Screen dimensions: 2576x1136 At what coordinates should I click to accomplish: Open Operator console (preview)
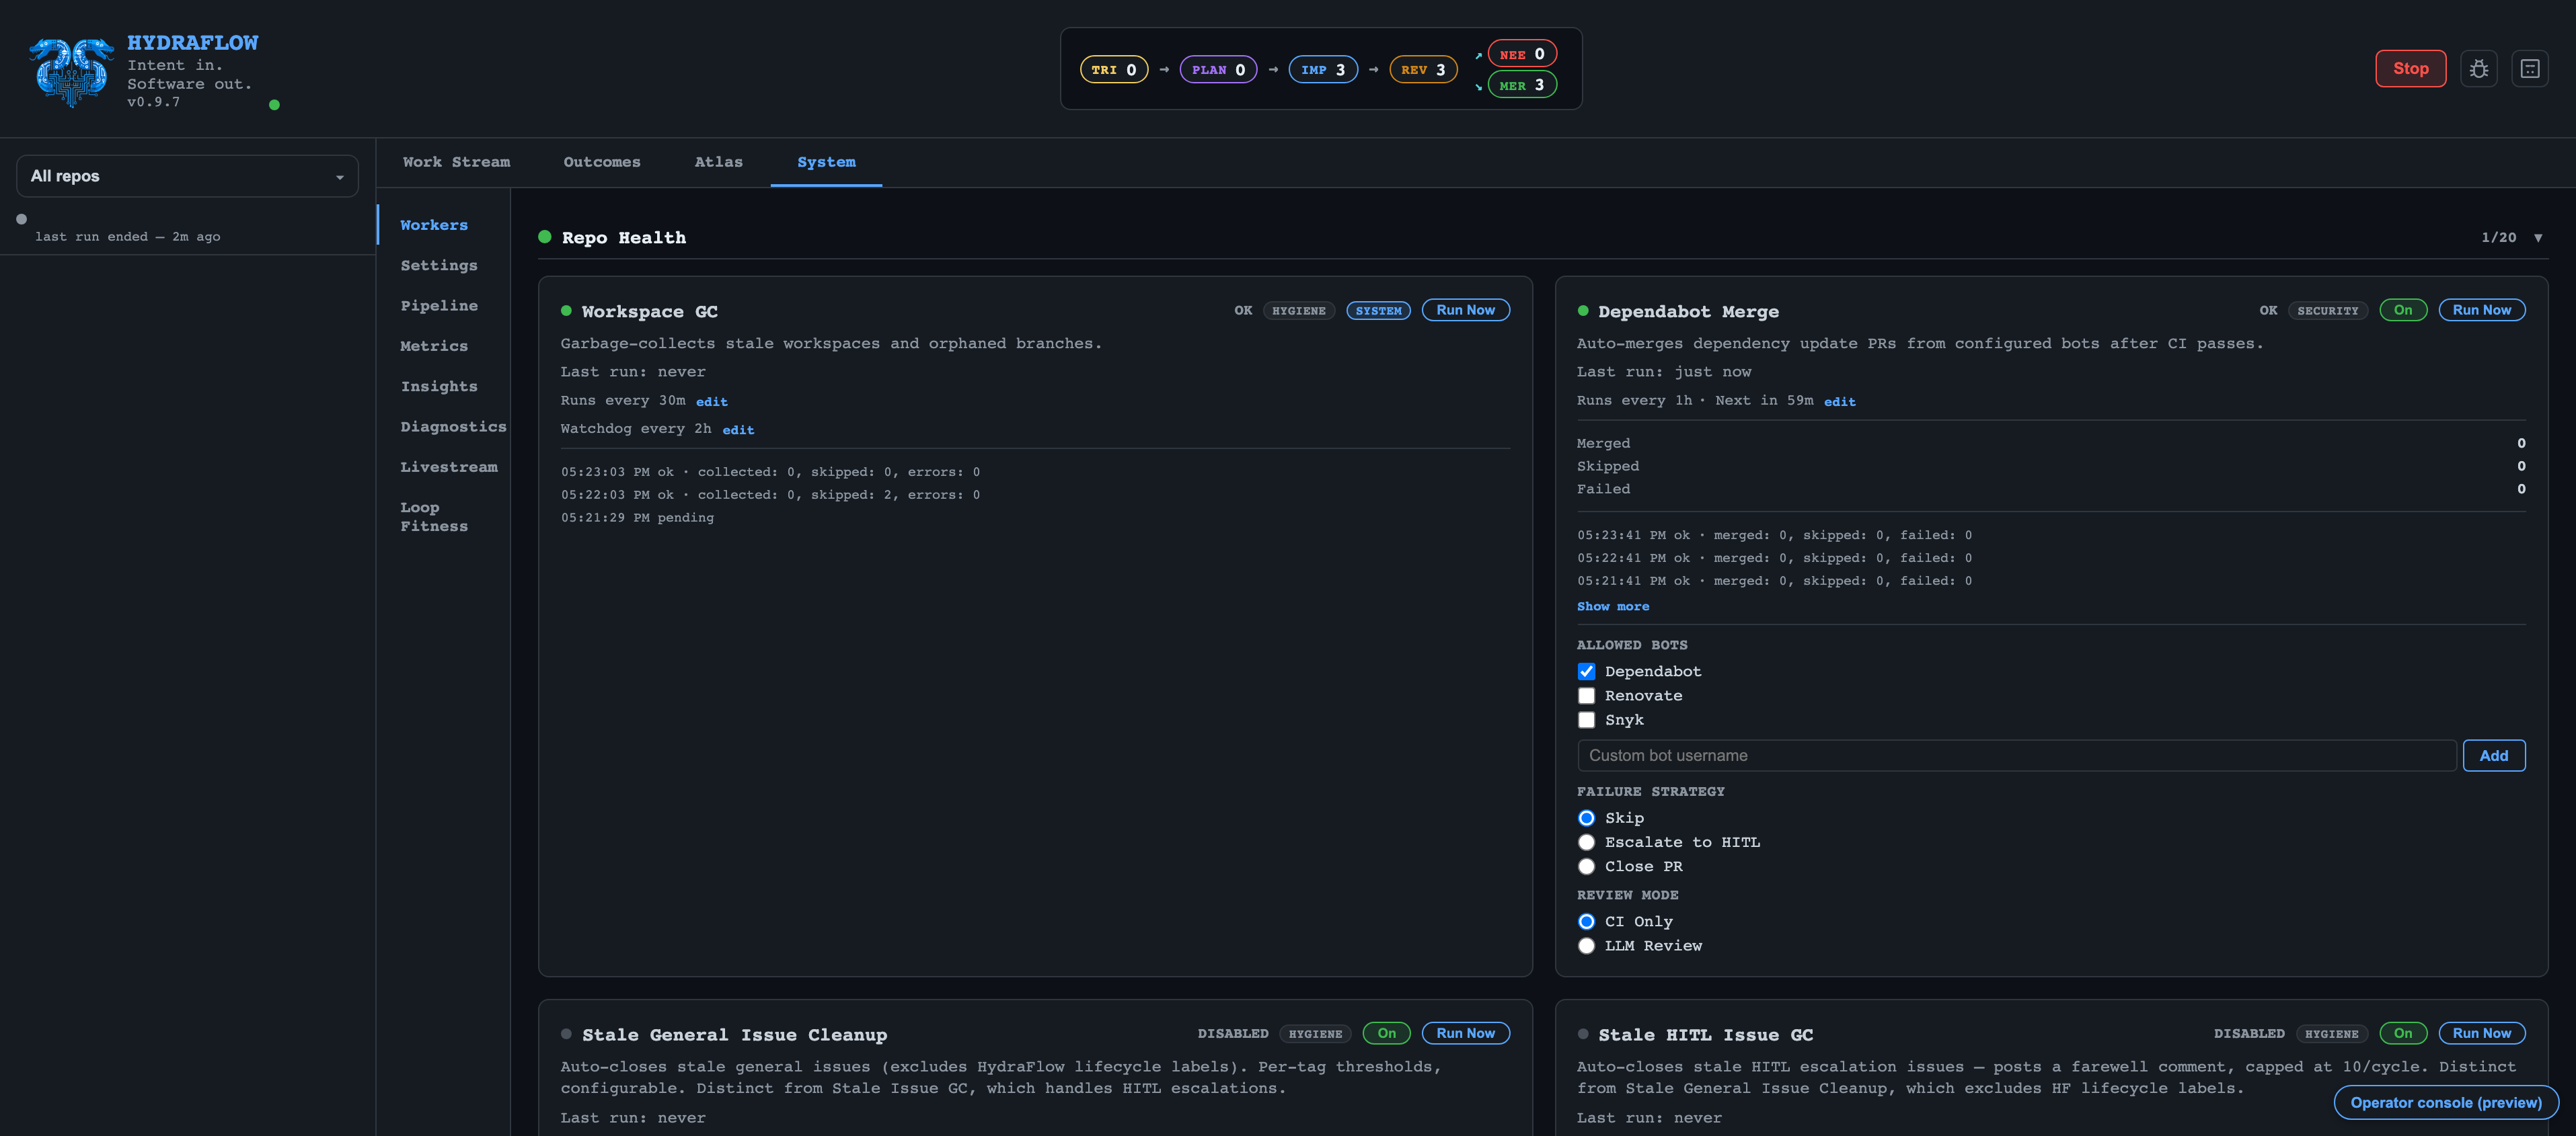click(2445, 1102)
